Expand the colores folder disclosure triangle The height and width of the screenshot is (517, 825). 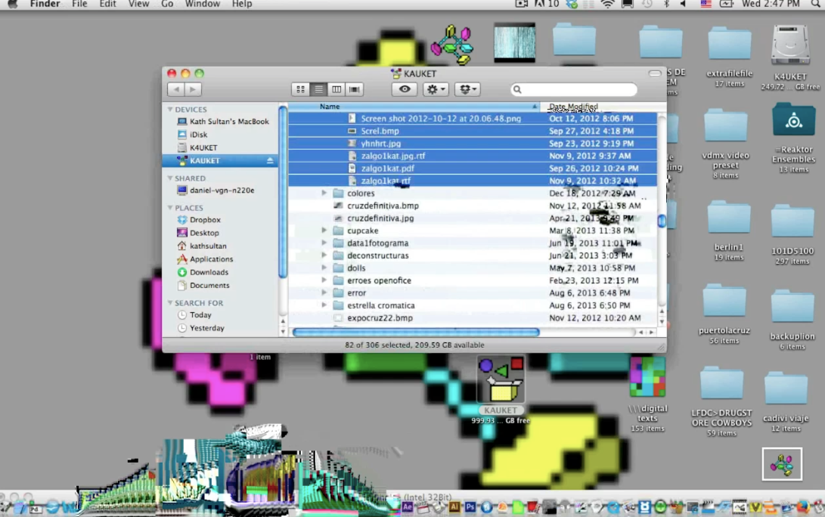[324, 193]
